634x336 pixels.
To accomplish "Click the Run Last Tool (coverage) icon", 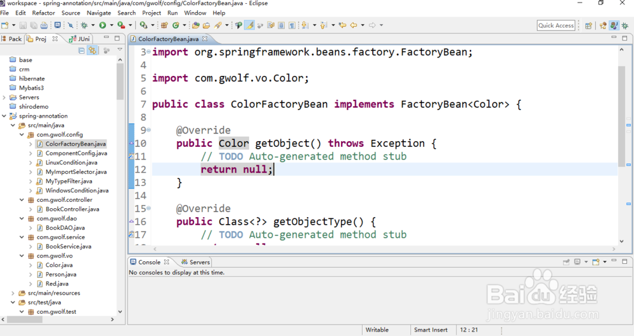I will pos(121,25).
